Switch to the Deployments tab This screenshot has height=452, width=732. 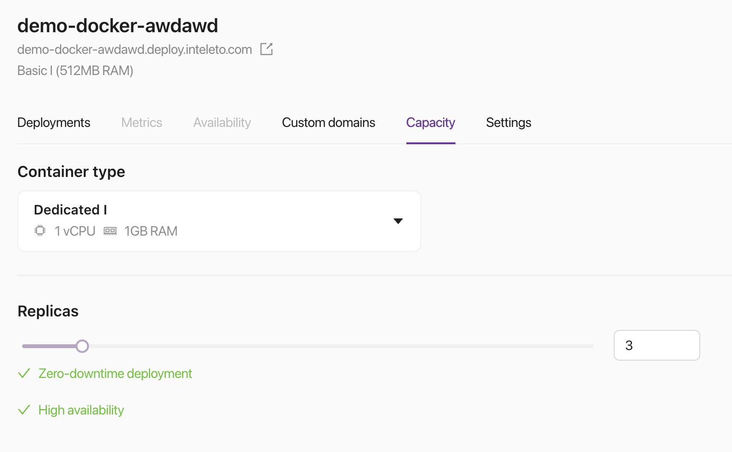54,123
